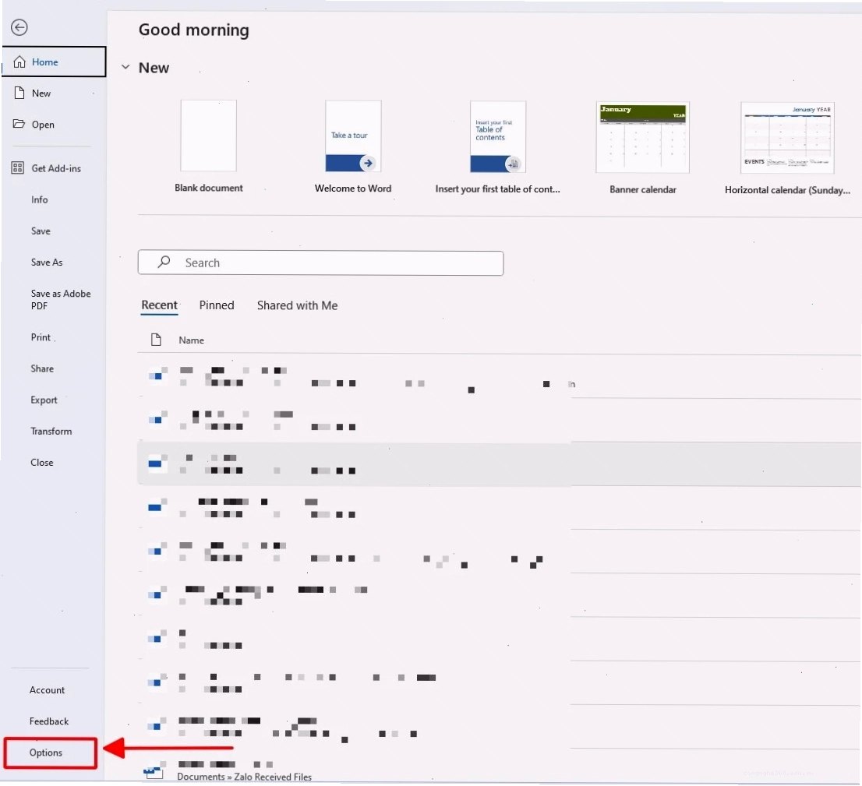Switch to the Recent tab

click(160, 305)
